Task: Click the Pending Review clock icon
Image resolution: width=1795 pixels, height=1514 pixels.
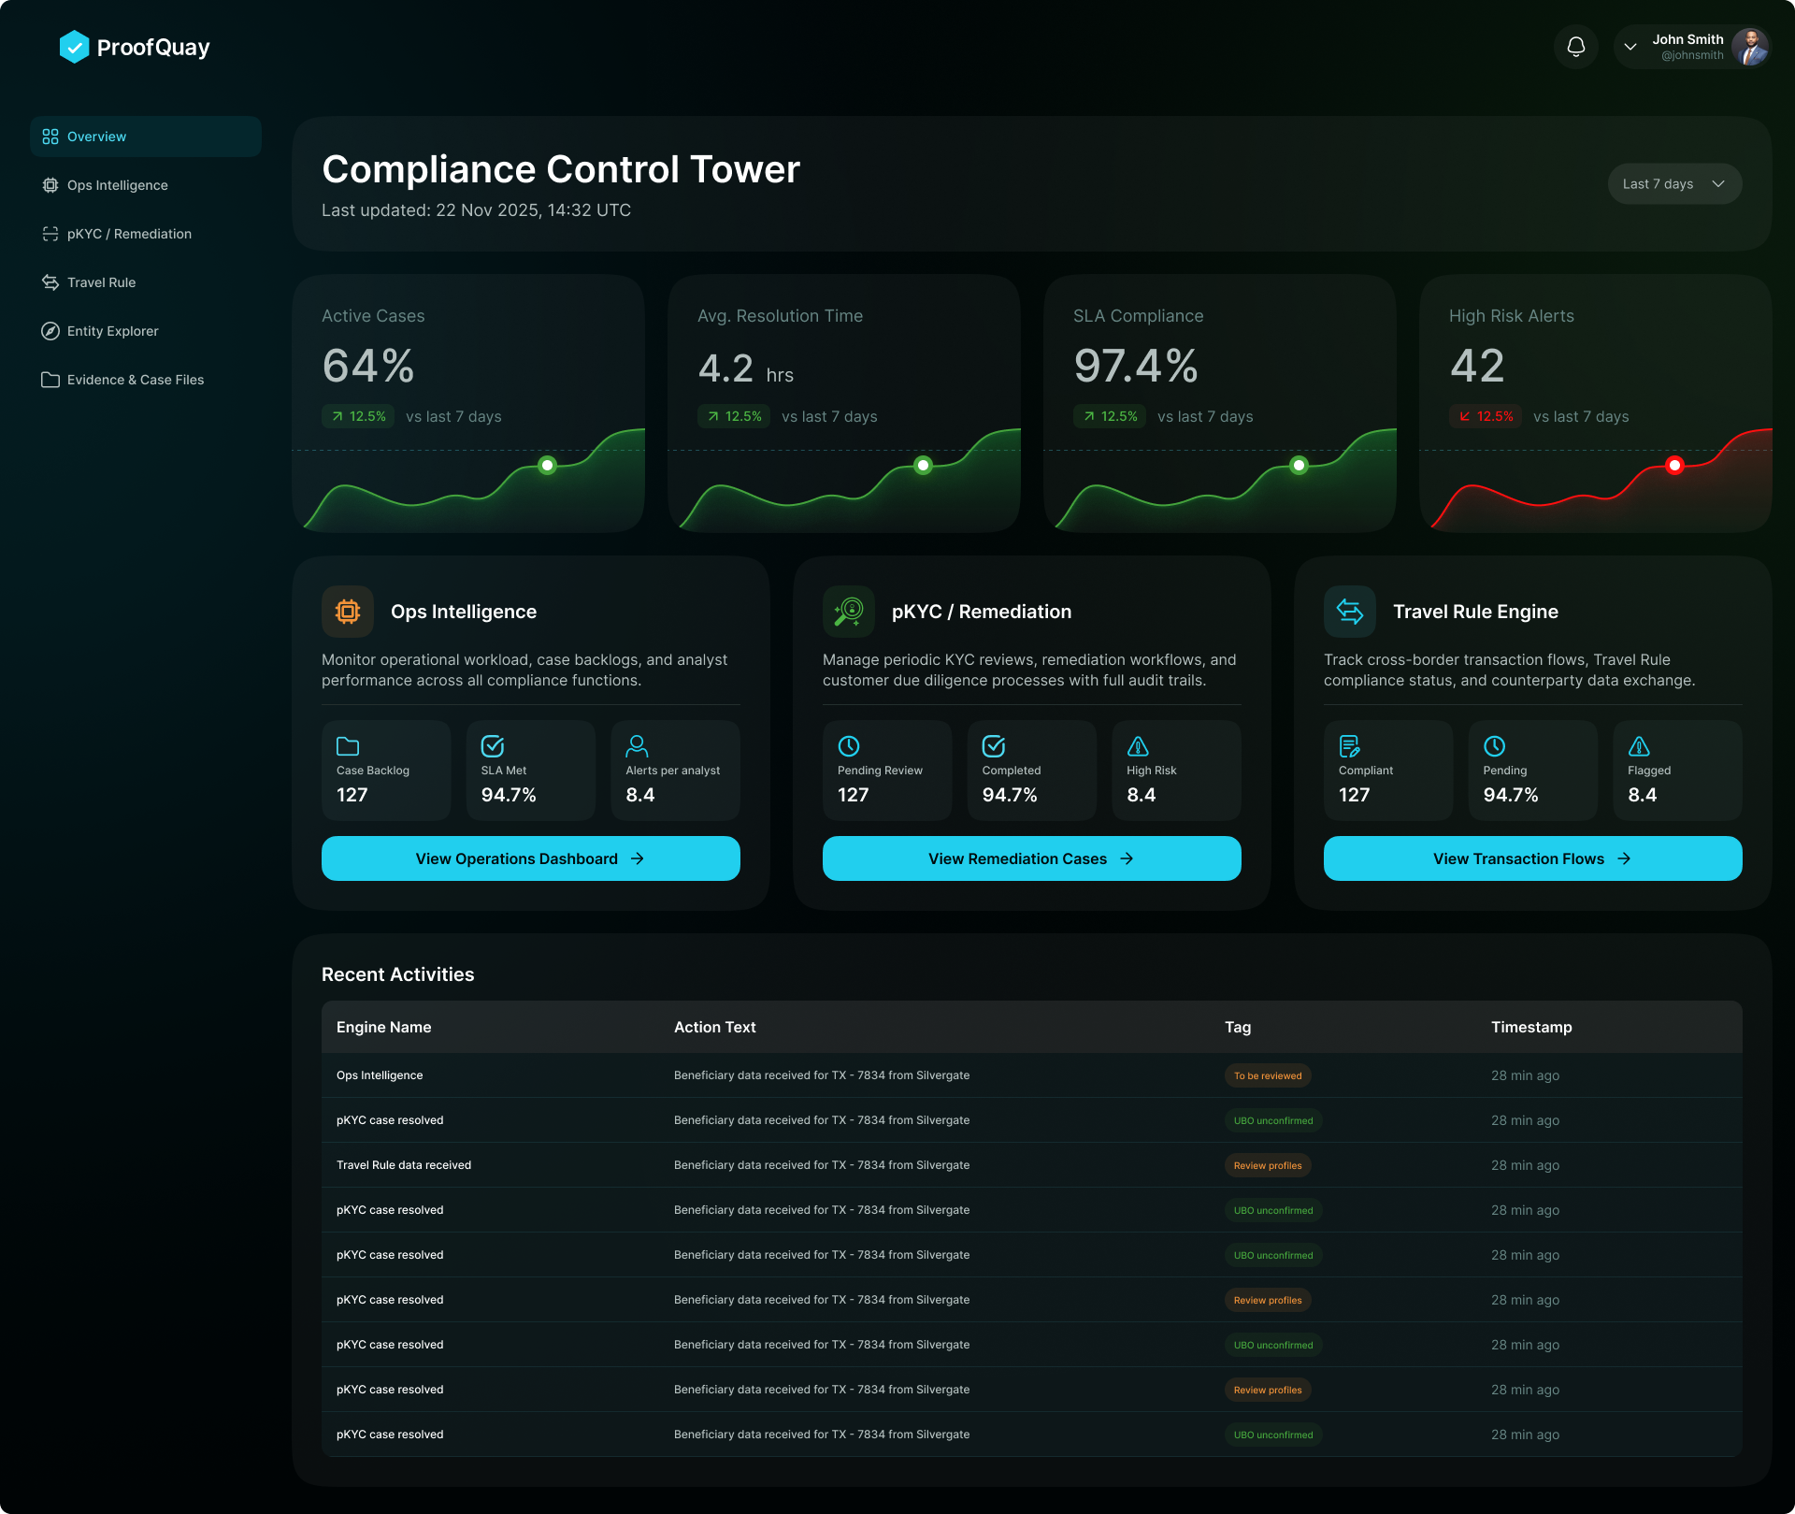Action: click(x=849, y=746)
